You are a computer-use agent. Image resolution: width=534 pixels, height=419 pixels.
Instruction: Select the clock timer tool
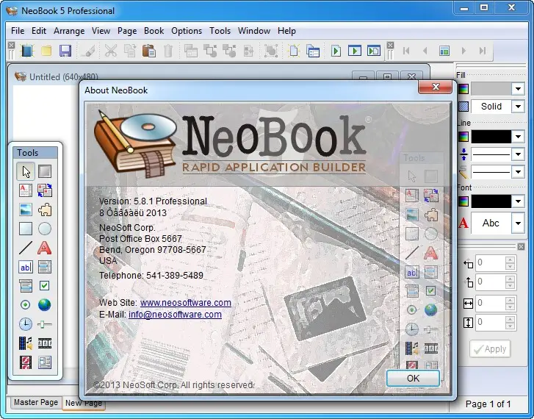[26, 324]
